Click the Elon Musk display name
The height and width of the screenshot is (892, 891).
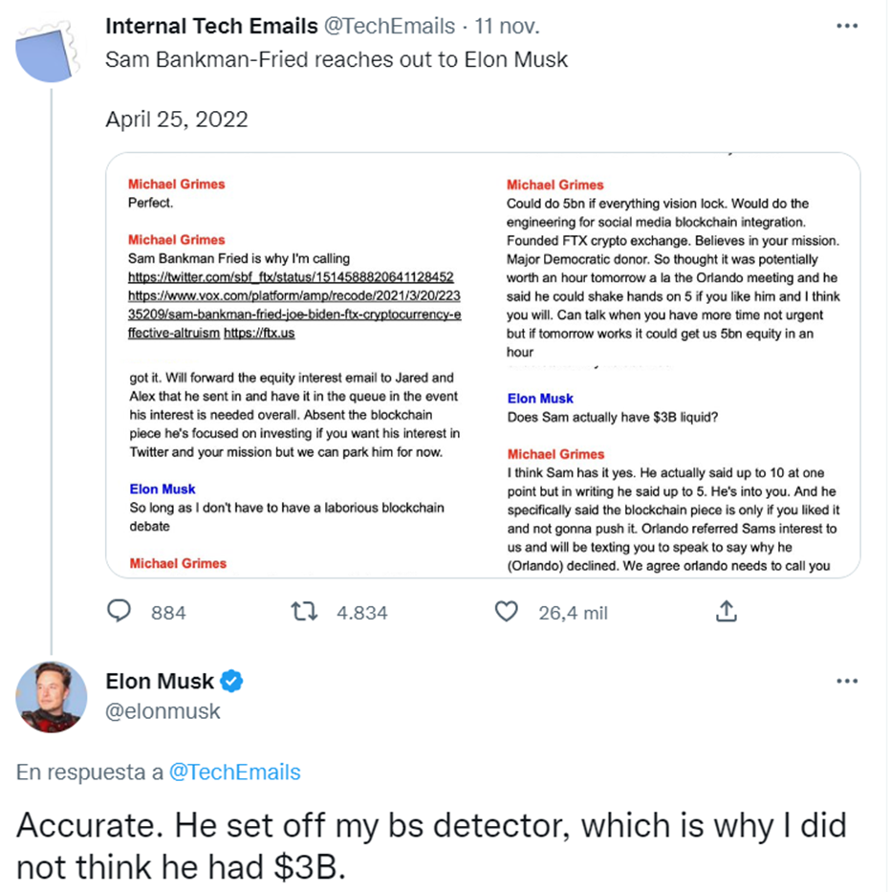click(160, 682)
